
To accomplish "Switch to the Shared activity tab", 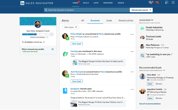I will (x=126, y=21).
